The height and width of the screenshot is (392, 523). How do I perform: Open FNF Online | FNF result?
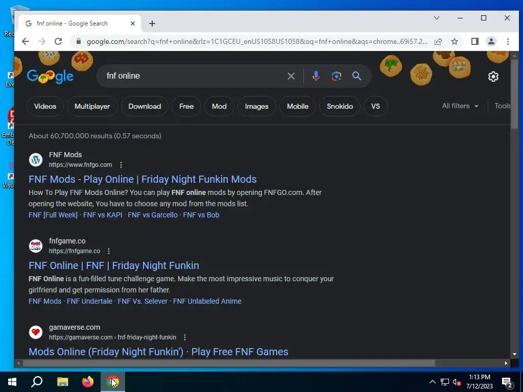(114, 265)
